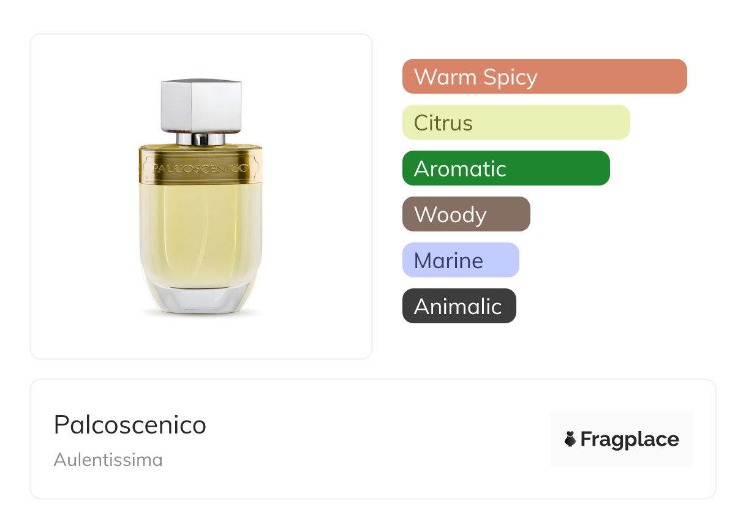Click blank area between Palcoscenico title and Fragplace

[x=380, y=439]
